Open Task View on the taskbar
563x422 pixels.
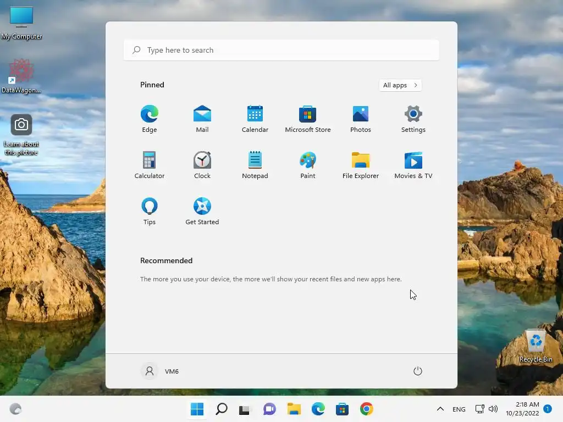(245, 409)
